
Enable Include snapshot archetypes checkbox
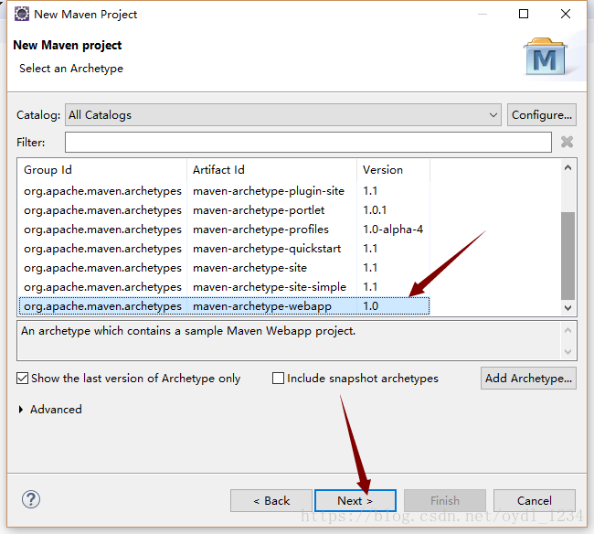(278, 379)
